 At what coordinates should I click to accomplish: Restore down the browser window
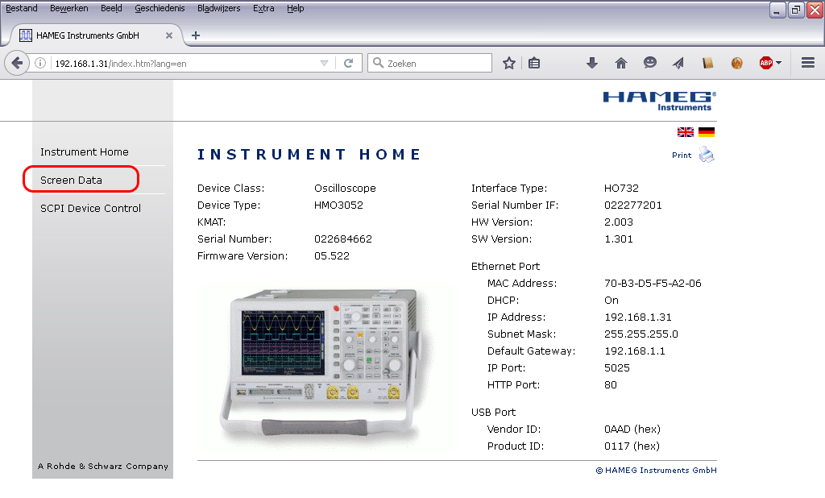point(796,10)
